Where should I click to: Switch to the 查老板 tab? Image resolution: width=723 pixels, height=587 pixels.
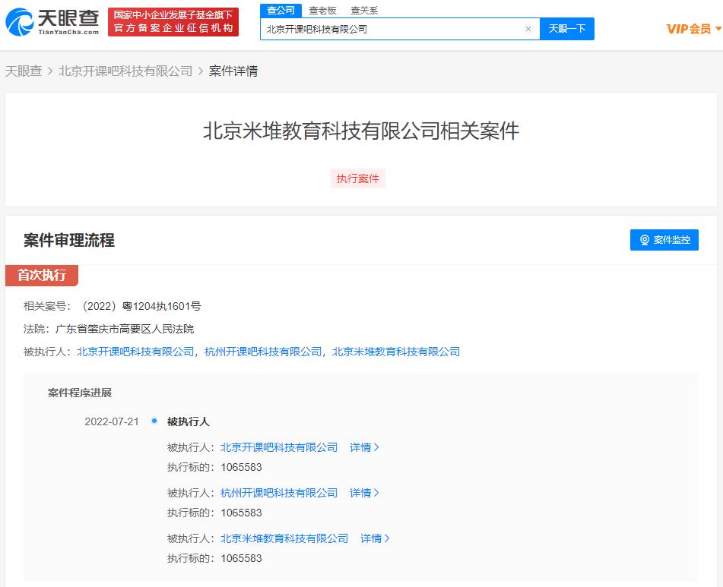point(322,11)
